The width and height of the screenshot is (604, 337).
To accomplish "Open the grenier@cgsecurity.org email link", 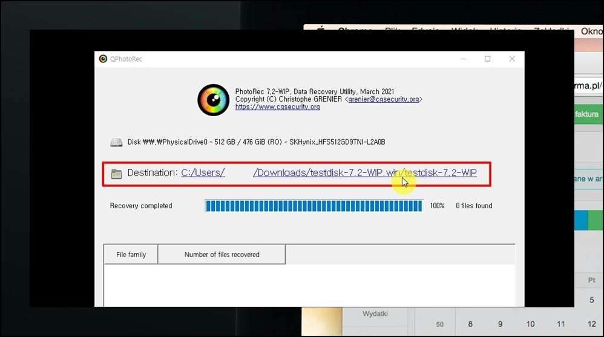I will pyautogui.click(x=383, y=99).
